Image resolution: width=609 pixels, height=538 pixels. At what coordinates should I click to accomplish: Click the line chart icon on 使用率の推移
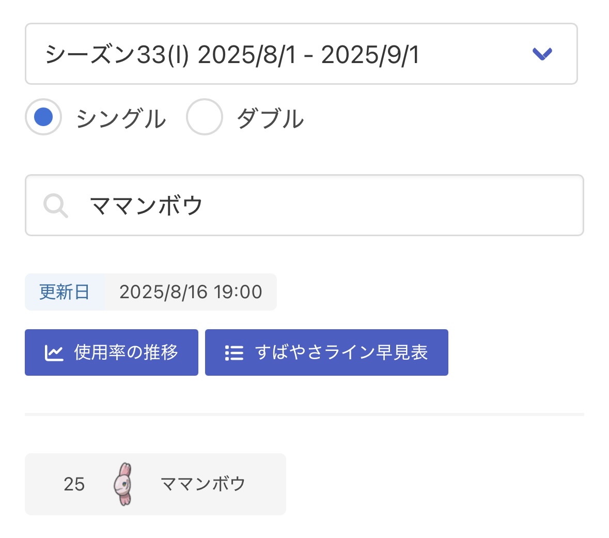pos(54,353)
